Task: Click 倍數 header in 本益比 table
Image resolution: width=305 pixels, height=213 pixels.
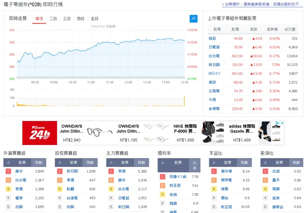Action: click(244, 163)
